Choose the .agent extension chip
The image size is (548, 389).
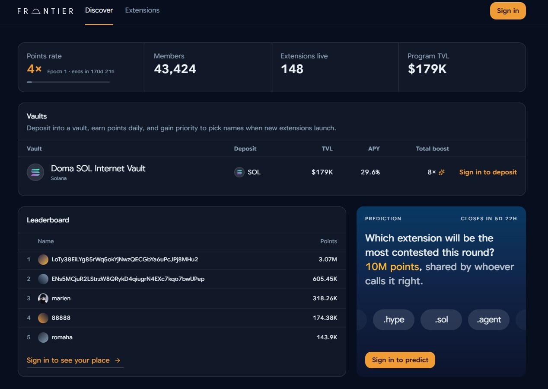489,320
